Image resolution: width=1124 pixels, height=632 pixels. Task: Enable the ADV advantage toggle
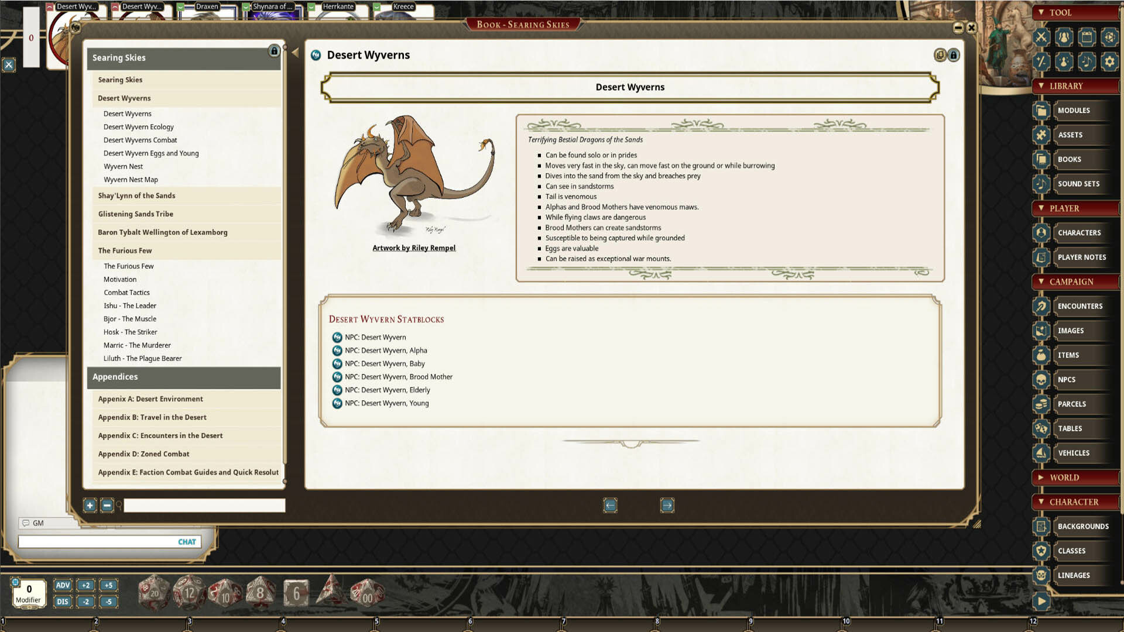[63, 585]
